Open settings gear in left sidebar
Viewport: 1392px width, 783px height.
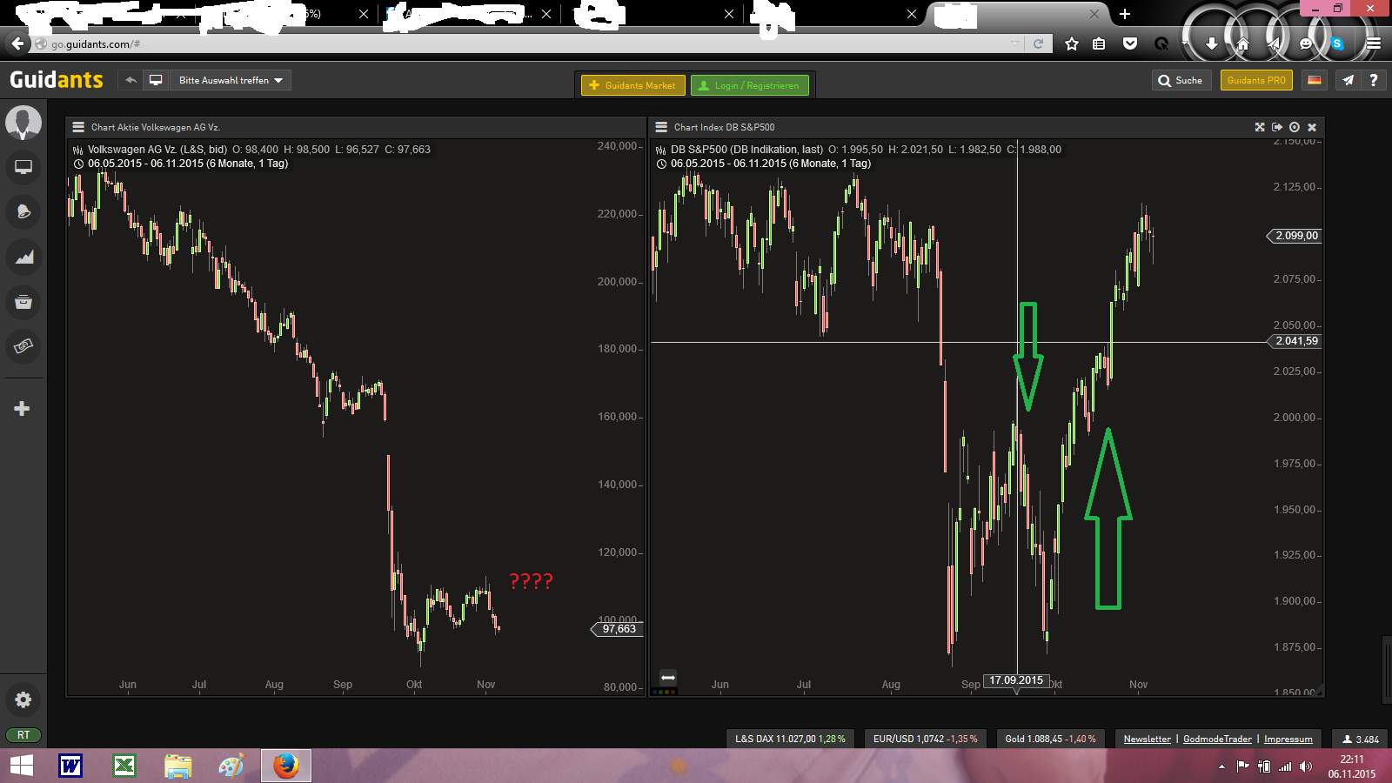23,699
